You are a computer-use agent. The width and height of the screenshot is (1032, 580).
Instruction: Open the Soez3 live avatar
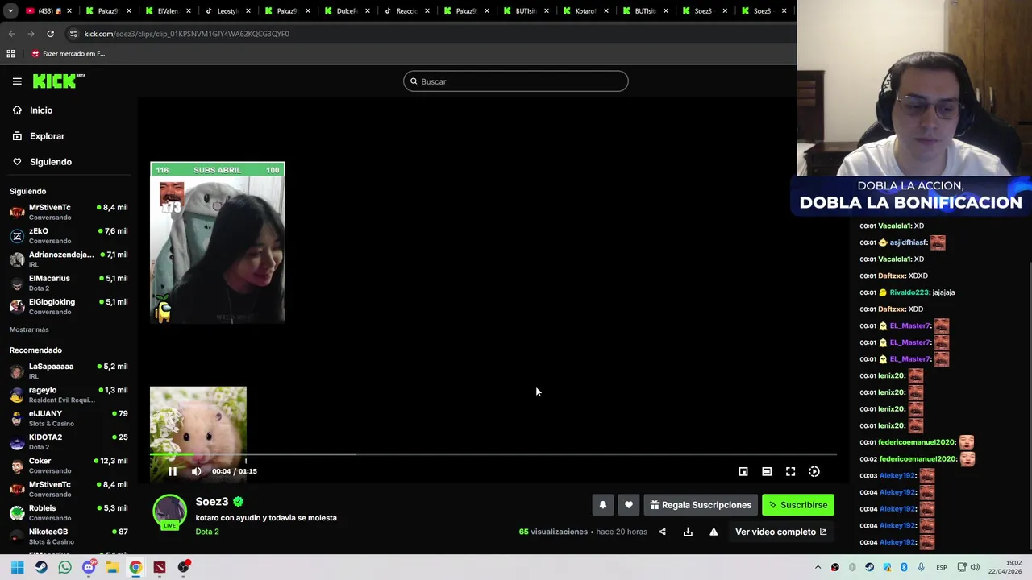click(169, 512)
